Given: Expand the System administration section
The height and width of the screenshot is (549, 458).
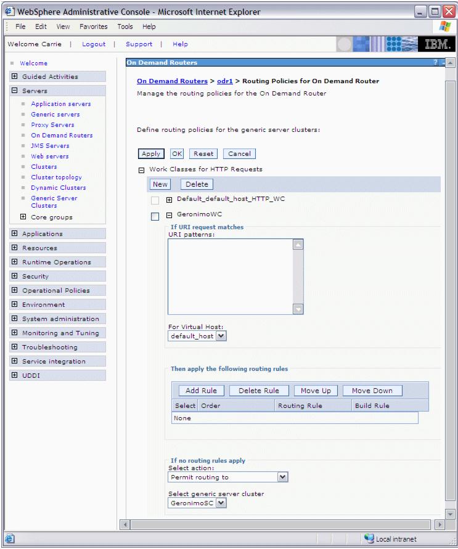Looking at the screenshot, I should click(14, 319).
